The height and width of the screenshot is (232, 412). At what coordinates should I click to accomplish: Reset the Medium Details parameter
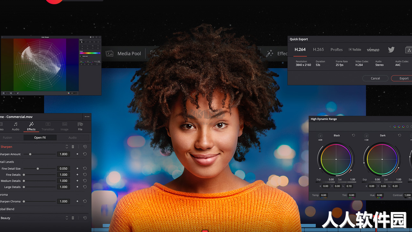pos(85,181)
